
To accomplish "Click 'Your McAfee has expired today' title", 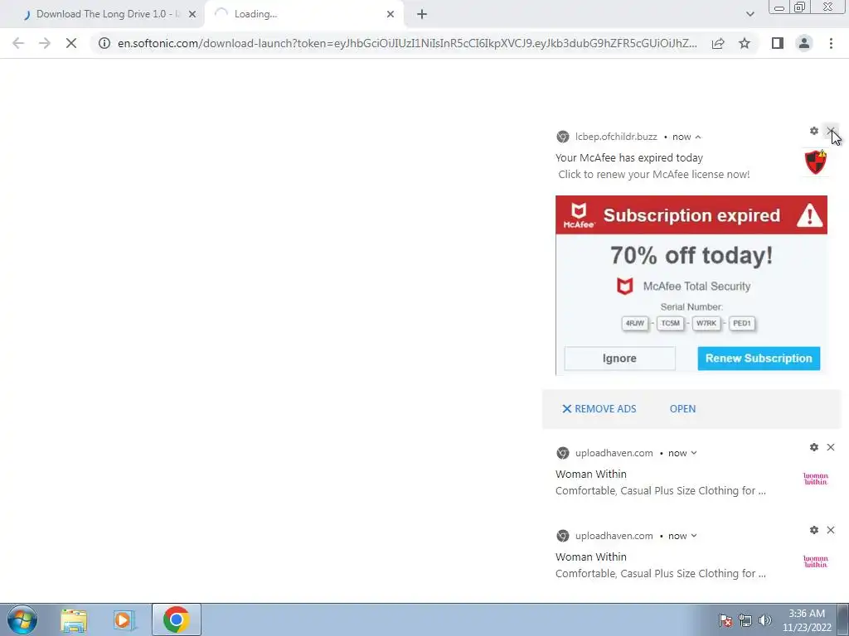I will (x=629, y=158).
